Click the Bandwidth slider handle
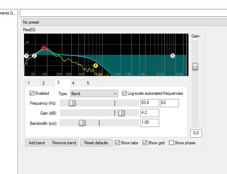227x174 pixels. (x=82, y=123)
